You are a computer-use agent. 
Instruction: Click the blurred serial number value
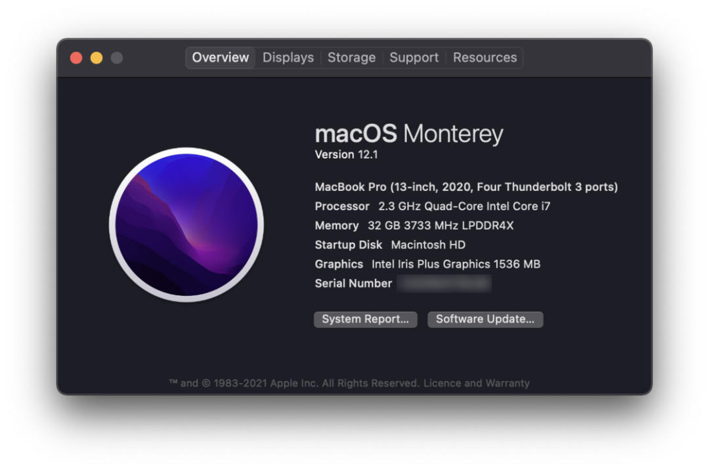click(x=444, y=284)
